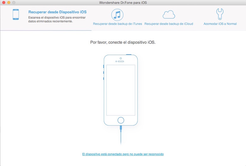Open Recuperar desde backup de iCloud
This screenshot has width=246, height=166.
[169, 24]
